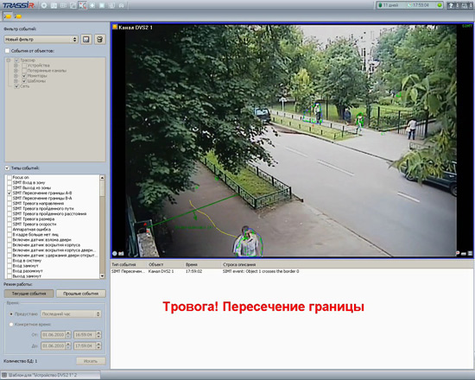Viewport: 475px width, 380px height.
Task: Click event types list scroll-up arrow
Action: [102, 178]
